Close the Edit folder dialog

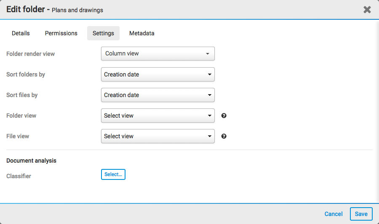pyautogui.click(x=367, y=10)
